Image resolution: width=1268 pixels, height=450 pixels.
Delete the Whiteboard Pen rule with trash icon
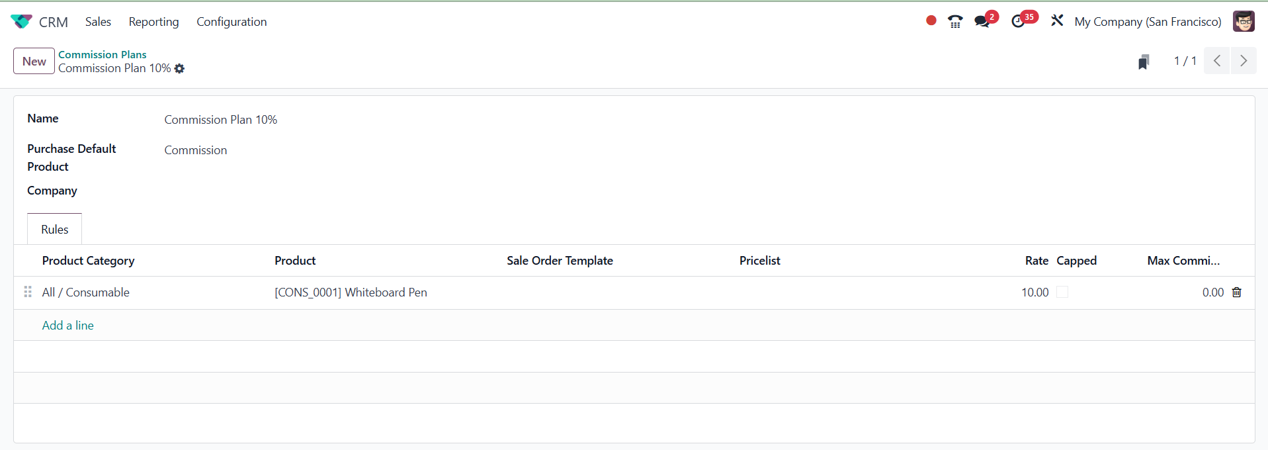[x=1237, y=292]
